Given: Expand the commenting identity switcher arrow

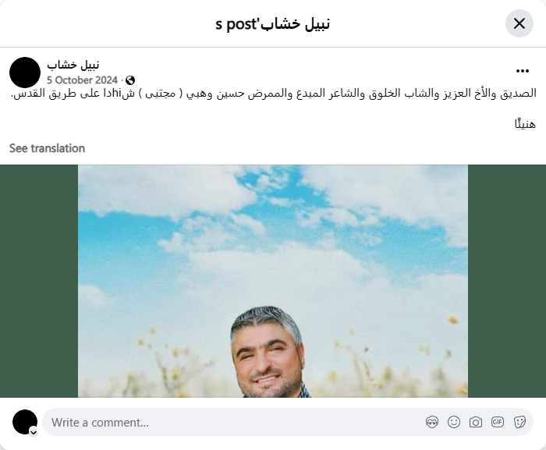Looking at the screenshot, I should tap(34, 433).
